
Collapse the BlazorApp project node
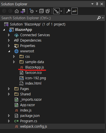point(4,30)
